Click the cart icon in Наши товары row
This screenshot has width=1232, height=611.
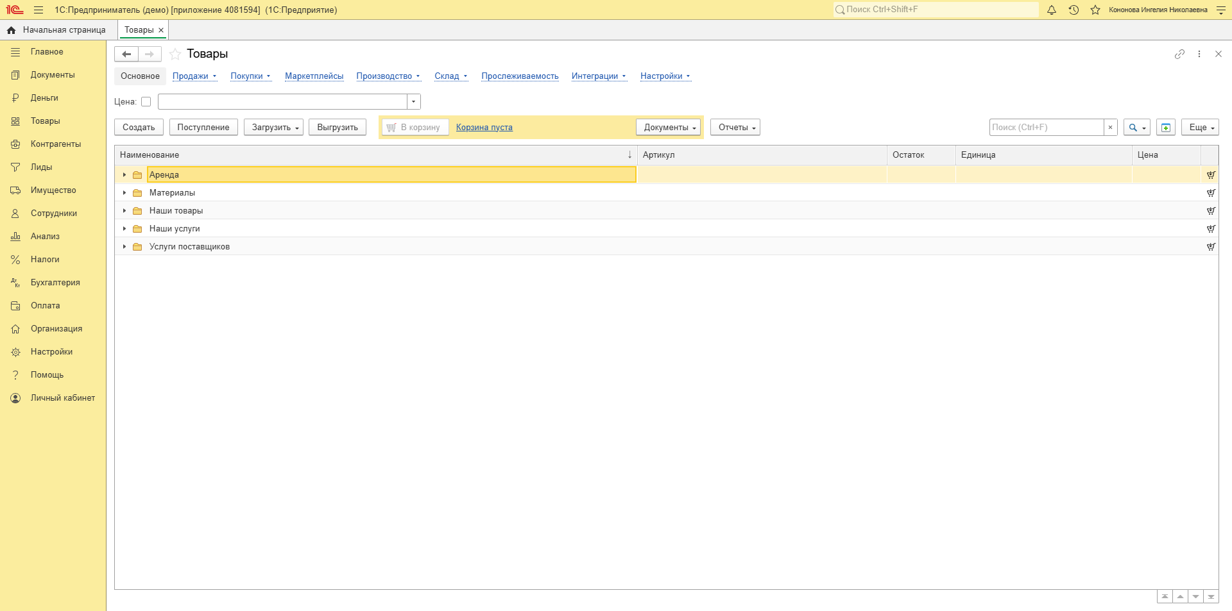[1211, 210]
